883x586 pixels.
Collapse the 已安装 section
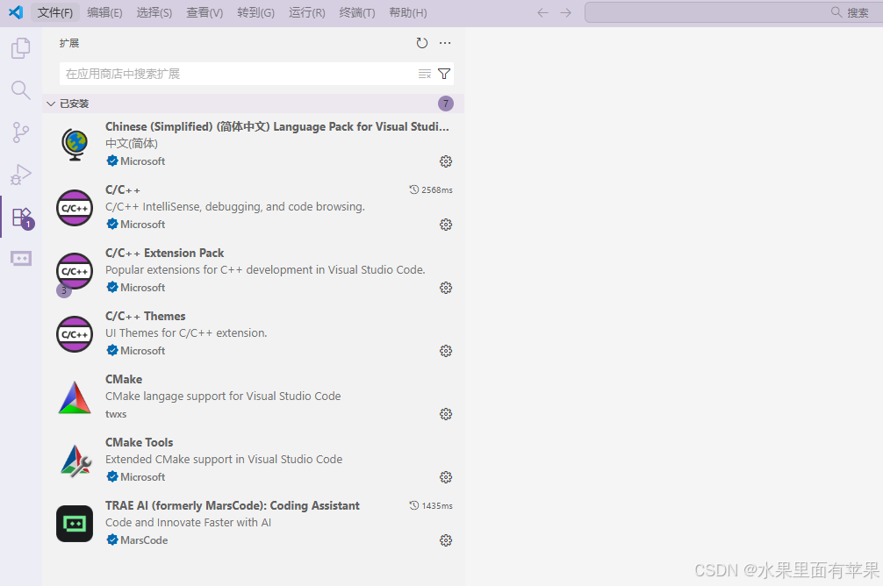254,104
